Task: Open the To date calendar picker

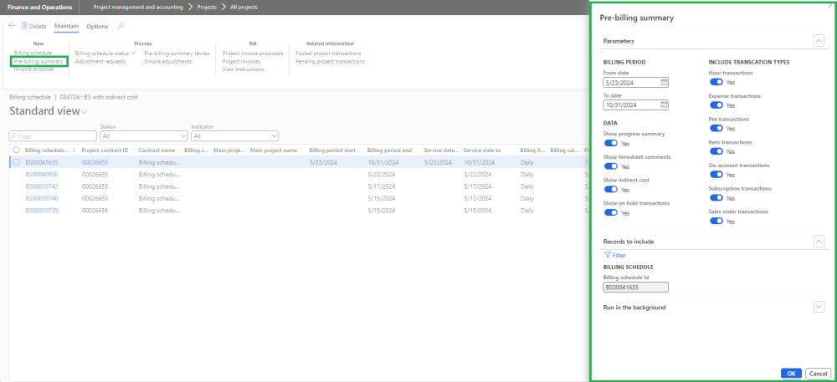Action: tap(664, 105)
